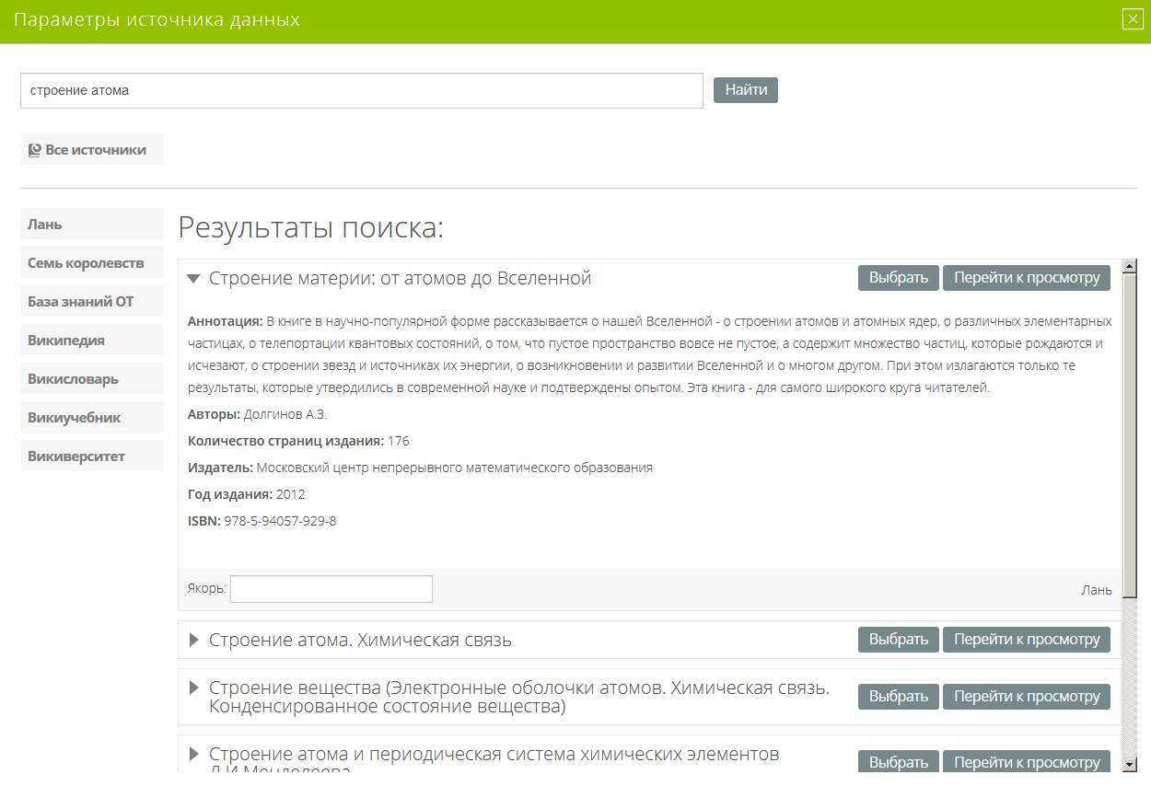Click the results scrollbar down arrow
This screenshot has height=786, width=1151.
click(1130, 764)
